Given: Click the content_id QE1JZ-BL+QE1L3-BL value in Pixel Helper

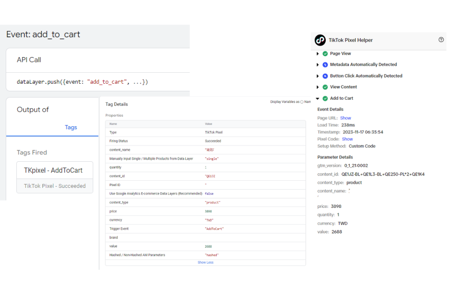Looking at the screenshot, I should tap(383, 174).
